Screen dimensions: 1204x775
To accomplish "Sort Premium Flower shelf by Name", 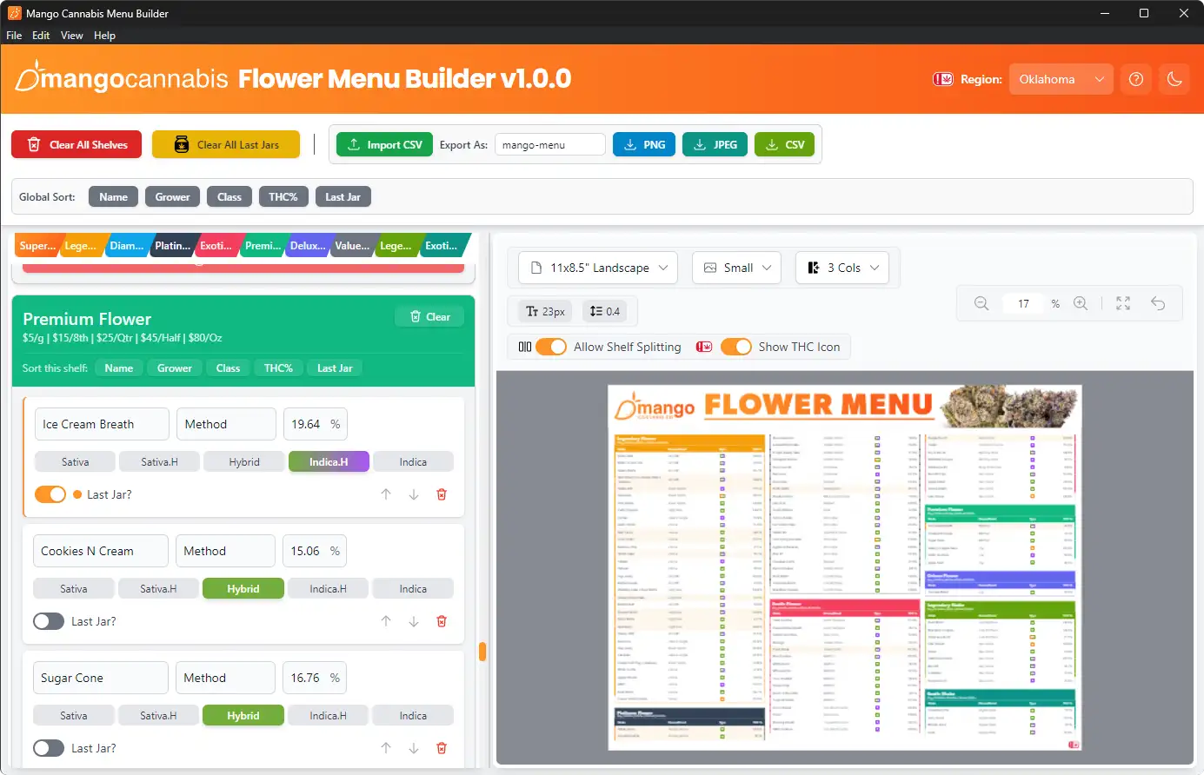I will (x=119, y=368).
